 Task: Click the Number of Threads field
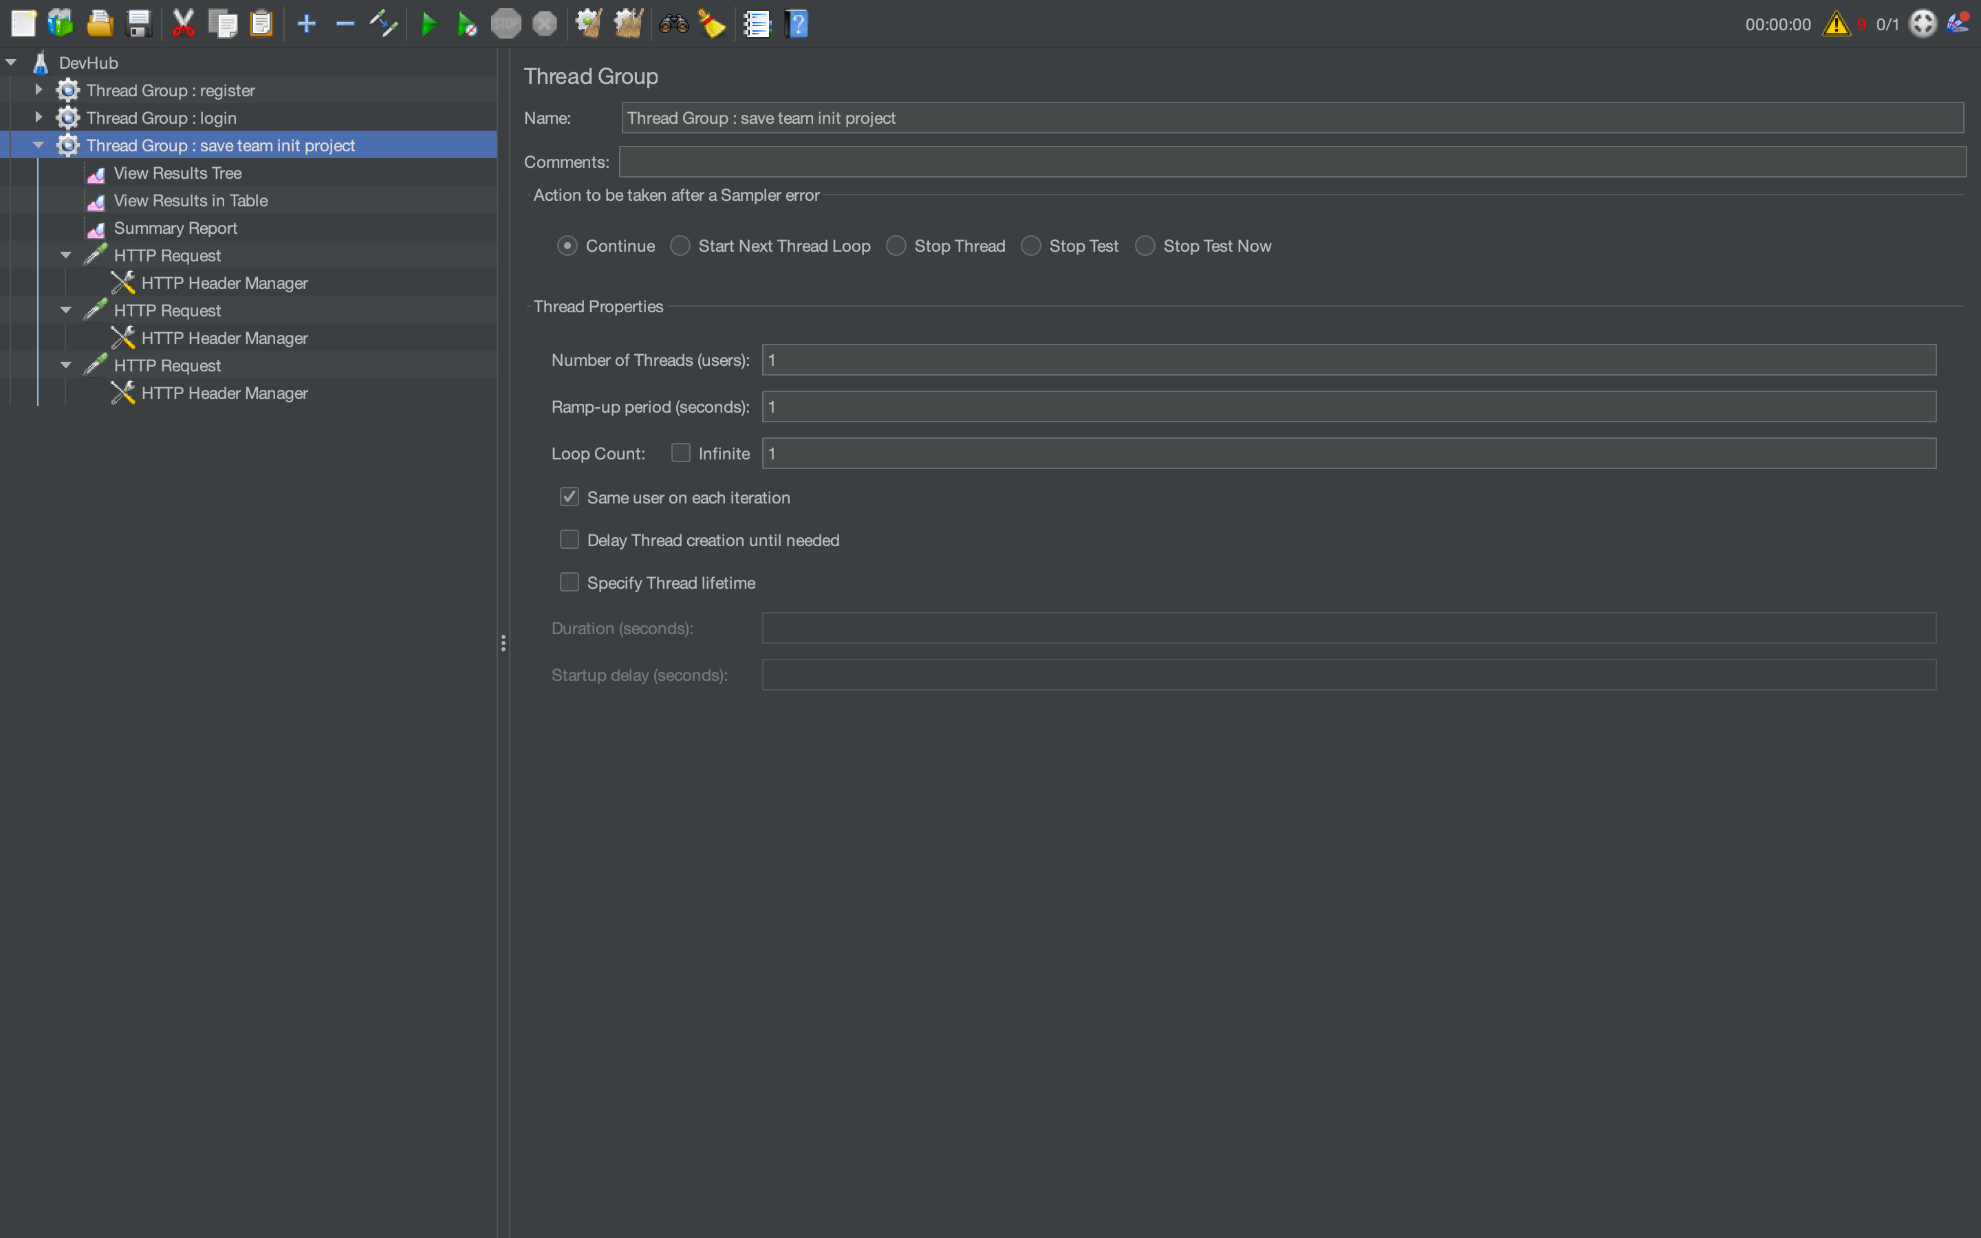tap(1348, 360)
